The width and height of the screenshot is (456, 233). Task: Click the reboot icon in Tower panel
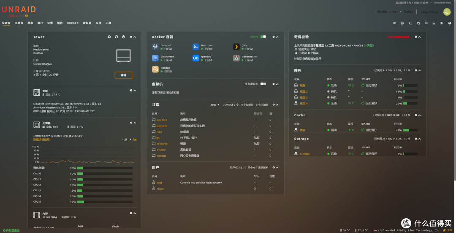117,37
